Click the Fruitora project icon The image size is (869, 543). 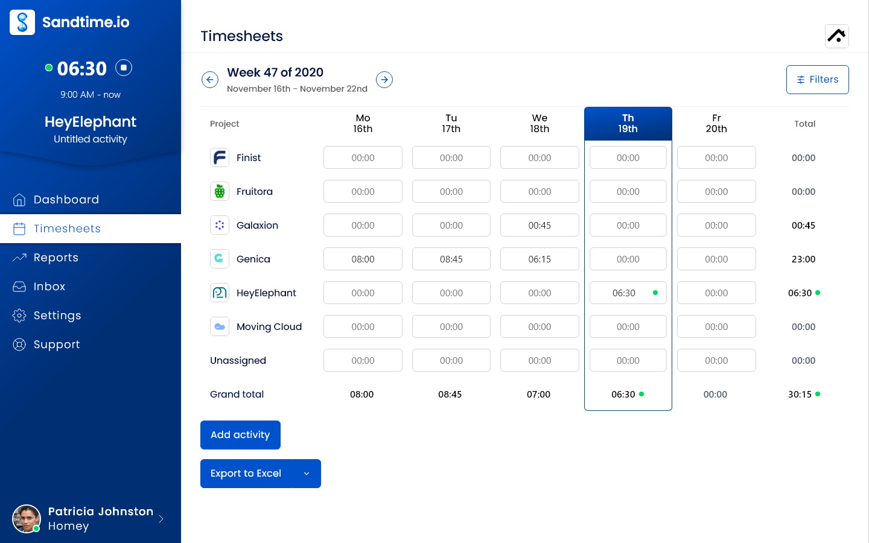tap(220, 191)
